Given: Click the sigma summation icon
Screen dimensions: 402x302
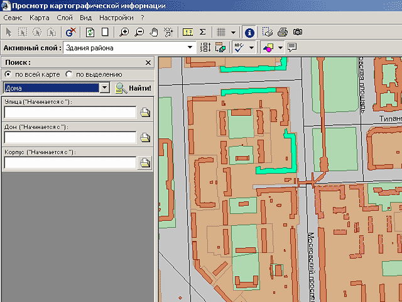Looking at the screenshot, I should 203,31.
